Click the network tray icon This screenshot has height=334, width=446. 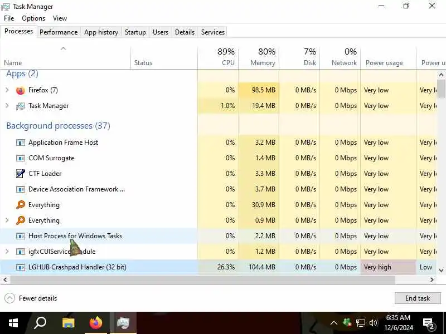click(x=360, y=323)
